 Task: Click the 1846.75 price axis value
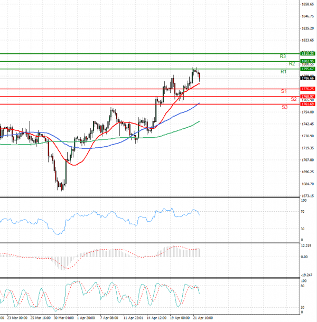click(x=307, y=16)
